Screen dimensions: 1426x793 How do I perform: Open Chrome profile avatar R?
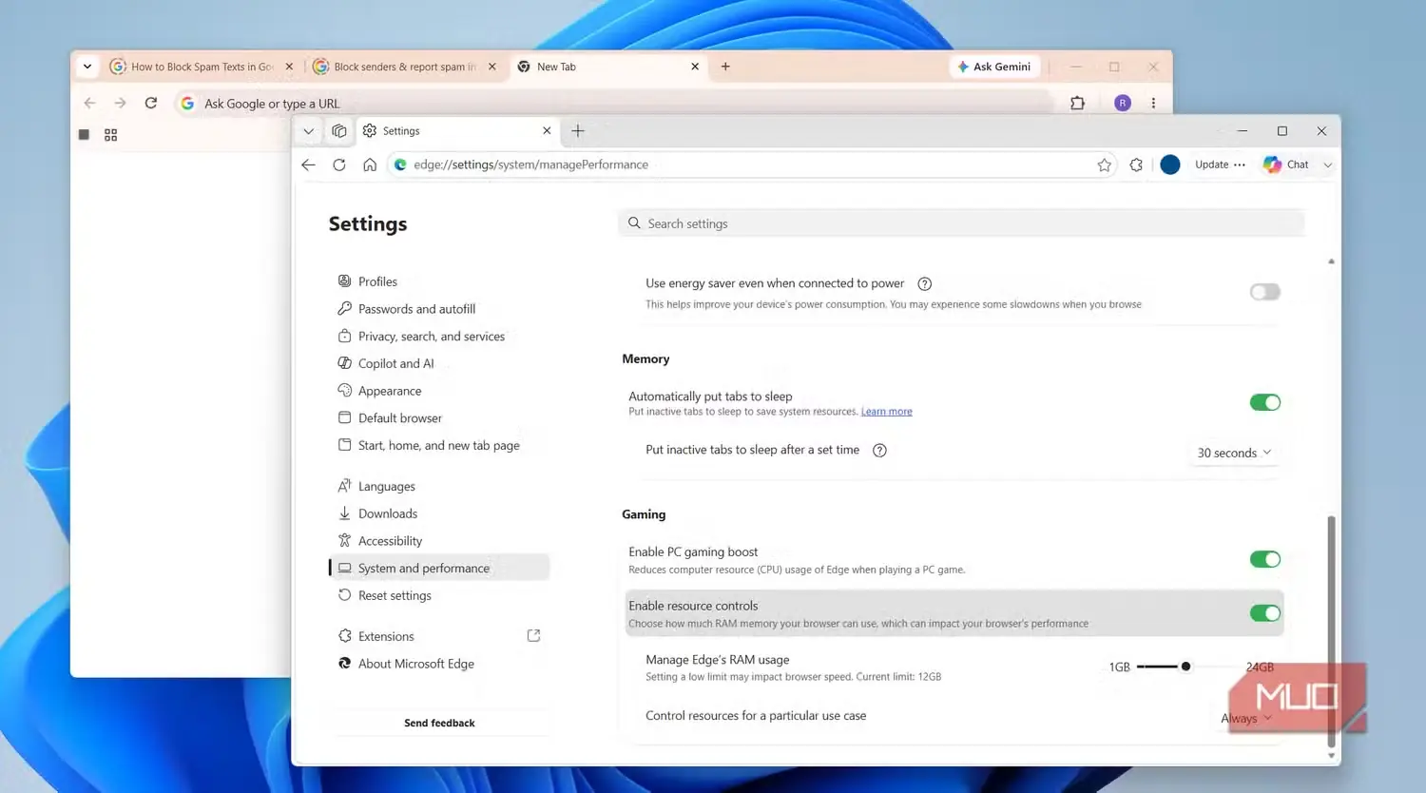[x=1123, y=103]
